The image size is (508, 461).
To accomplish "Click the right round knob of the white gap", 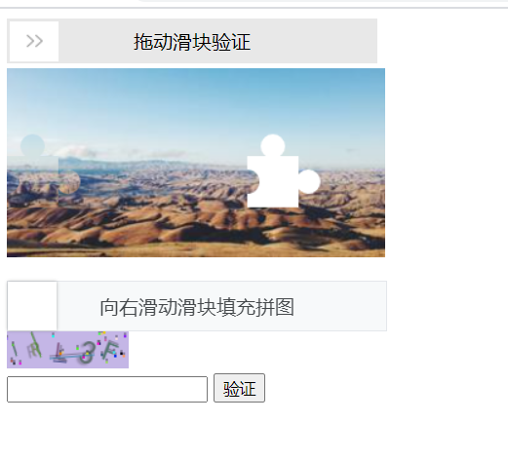I will click(309, 181).
